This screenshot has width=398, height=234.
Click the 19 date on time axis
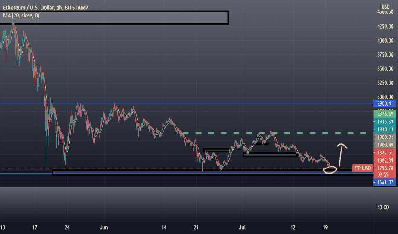click(325, 228)
